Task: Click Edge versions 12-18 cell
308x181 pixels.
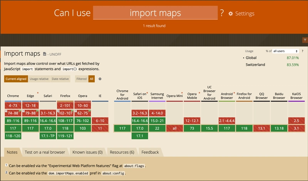Action: [30, 105]
